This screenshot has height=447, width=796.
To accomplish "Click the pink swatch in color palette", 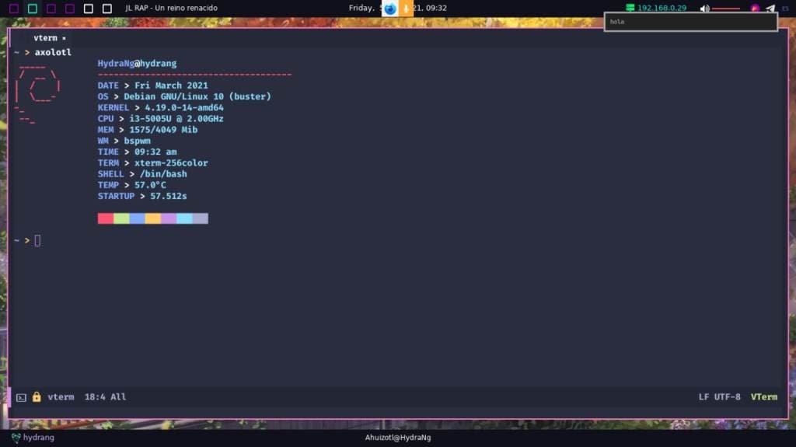I will coord(106,218).
